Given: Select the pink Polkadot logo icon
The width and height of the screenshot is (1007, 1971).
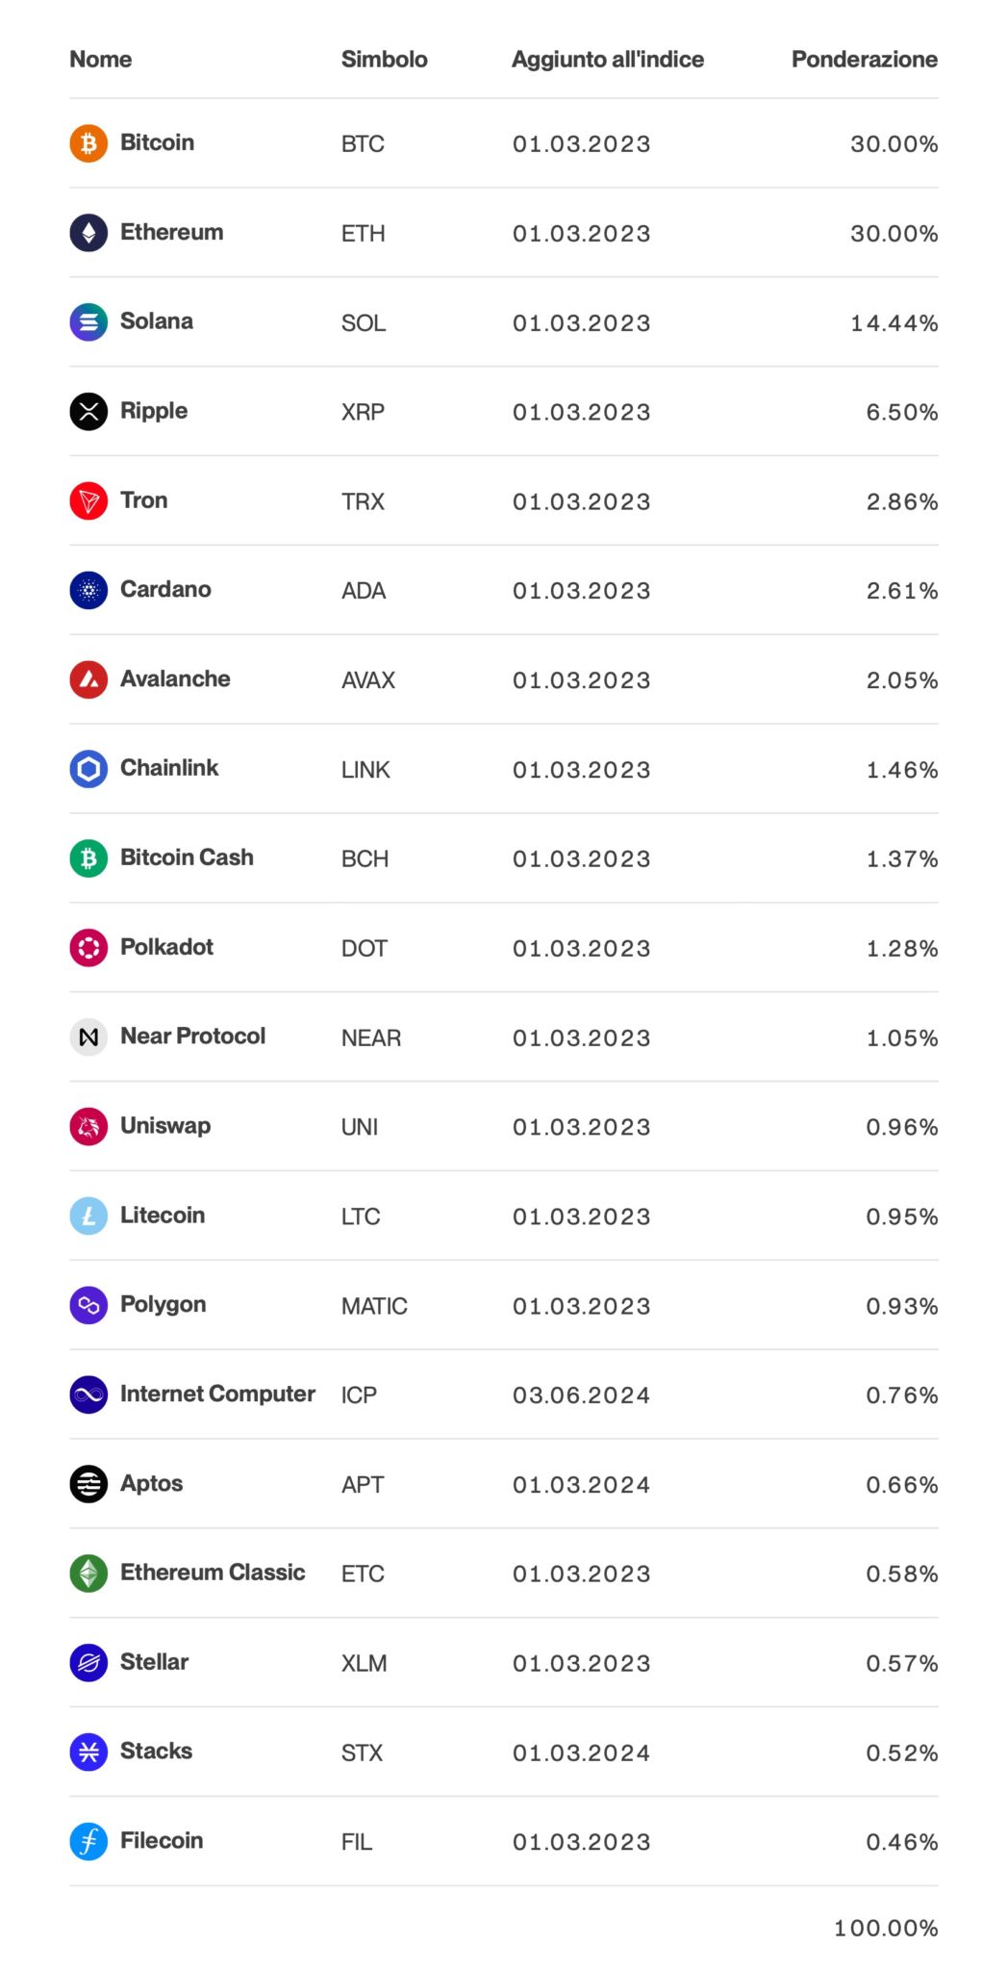Looking at the screenshot, I should click(x=88, y=948).
